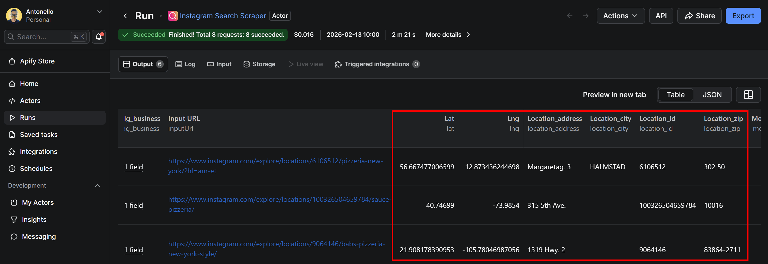Go to next run arrow
768x264 pixels.
click(x=586, y=16)
